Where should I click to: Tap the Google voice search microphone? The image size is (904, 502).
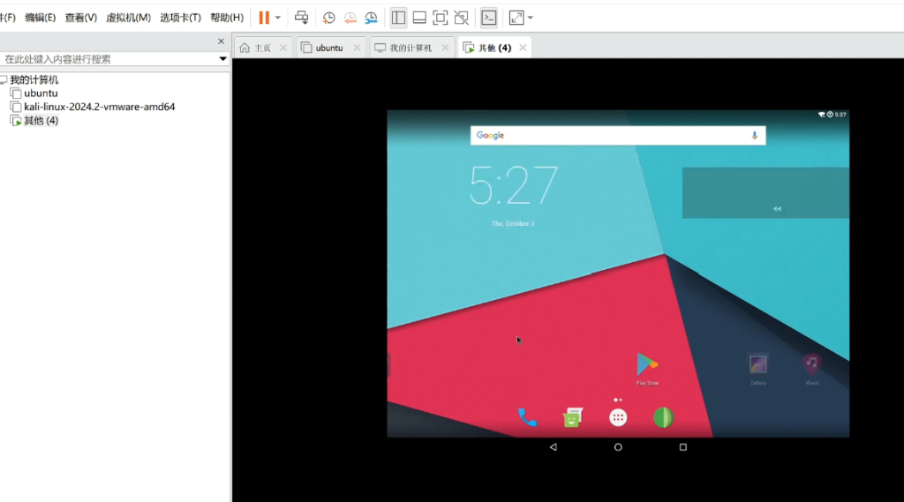click(x=754, y=135)
